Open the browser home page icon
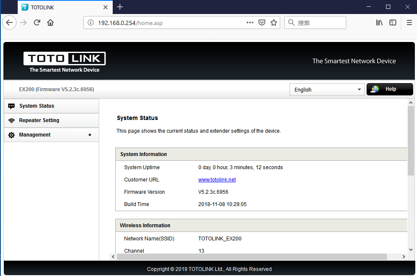417x276 pixels. click(x=50, y=22)
